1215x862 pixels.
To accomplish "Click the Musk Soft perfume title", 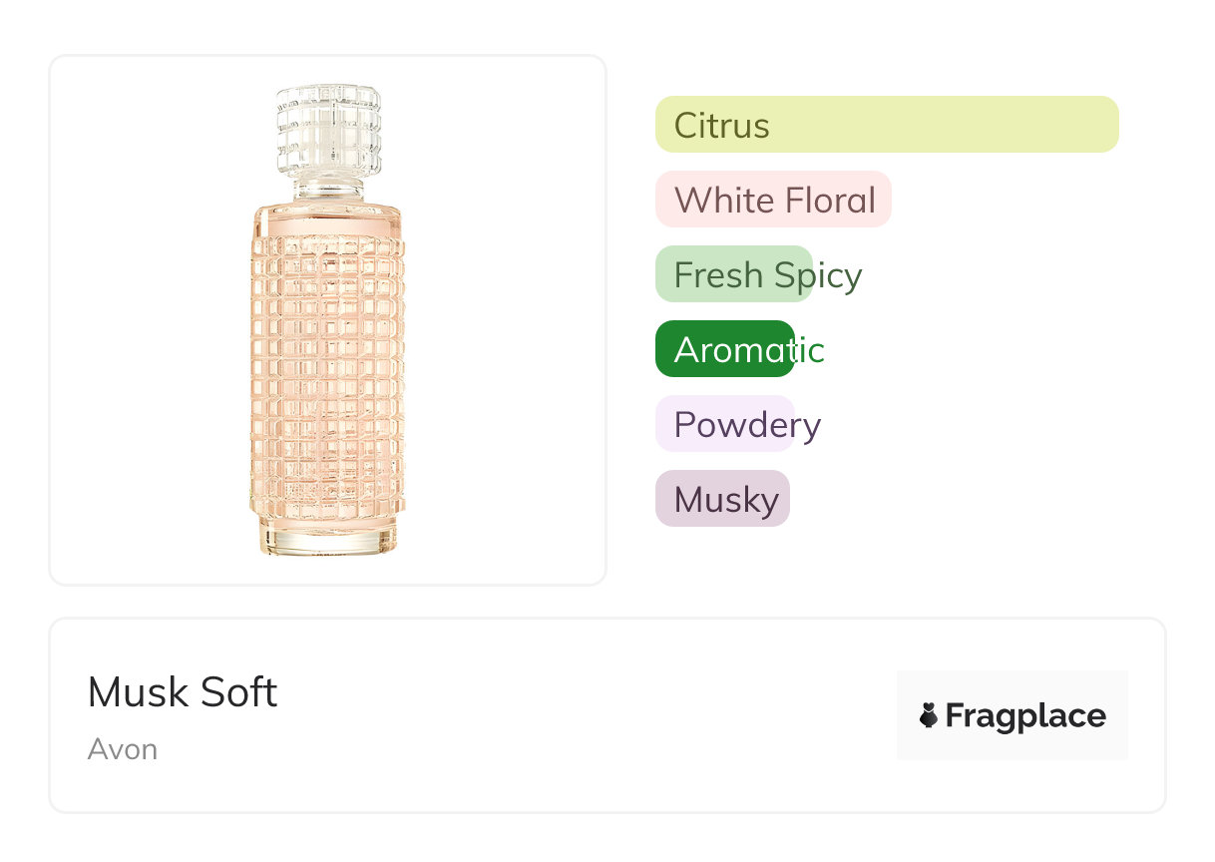I will pyautogui.click(x=183, y=691).
